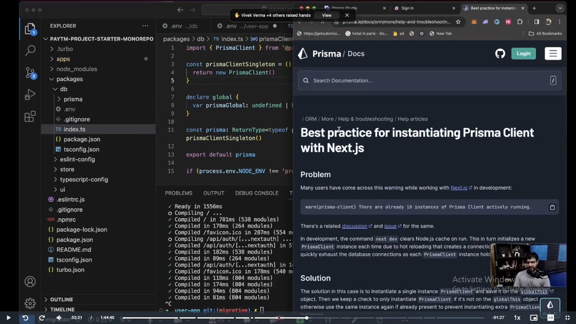The height and width of the screenshot is (324, 576).
Task: Open the Prisma Docs hamburger menu
Action: 553,53
